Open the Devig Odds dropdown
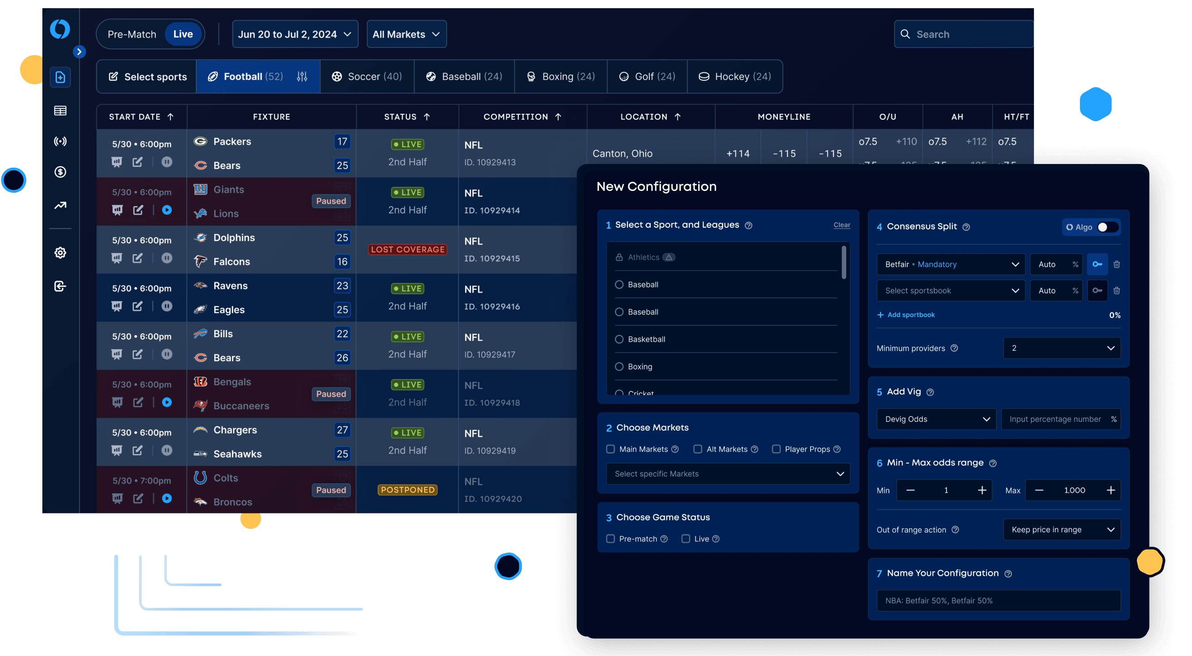1192x656 pixels. (936, 419)
